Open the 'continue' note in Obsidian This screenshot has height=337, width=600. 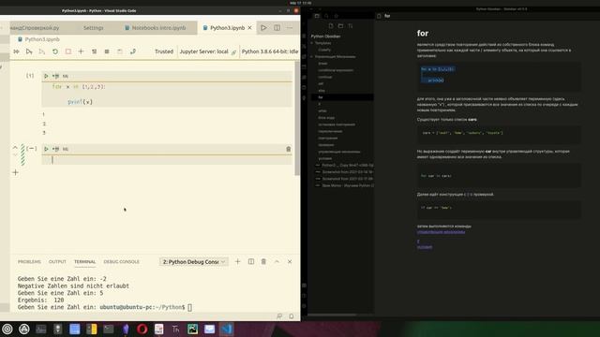pos(325,77)
